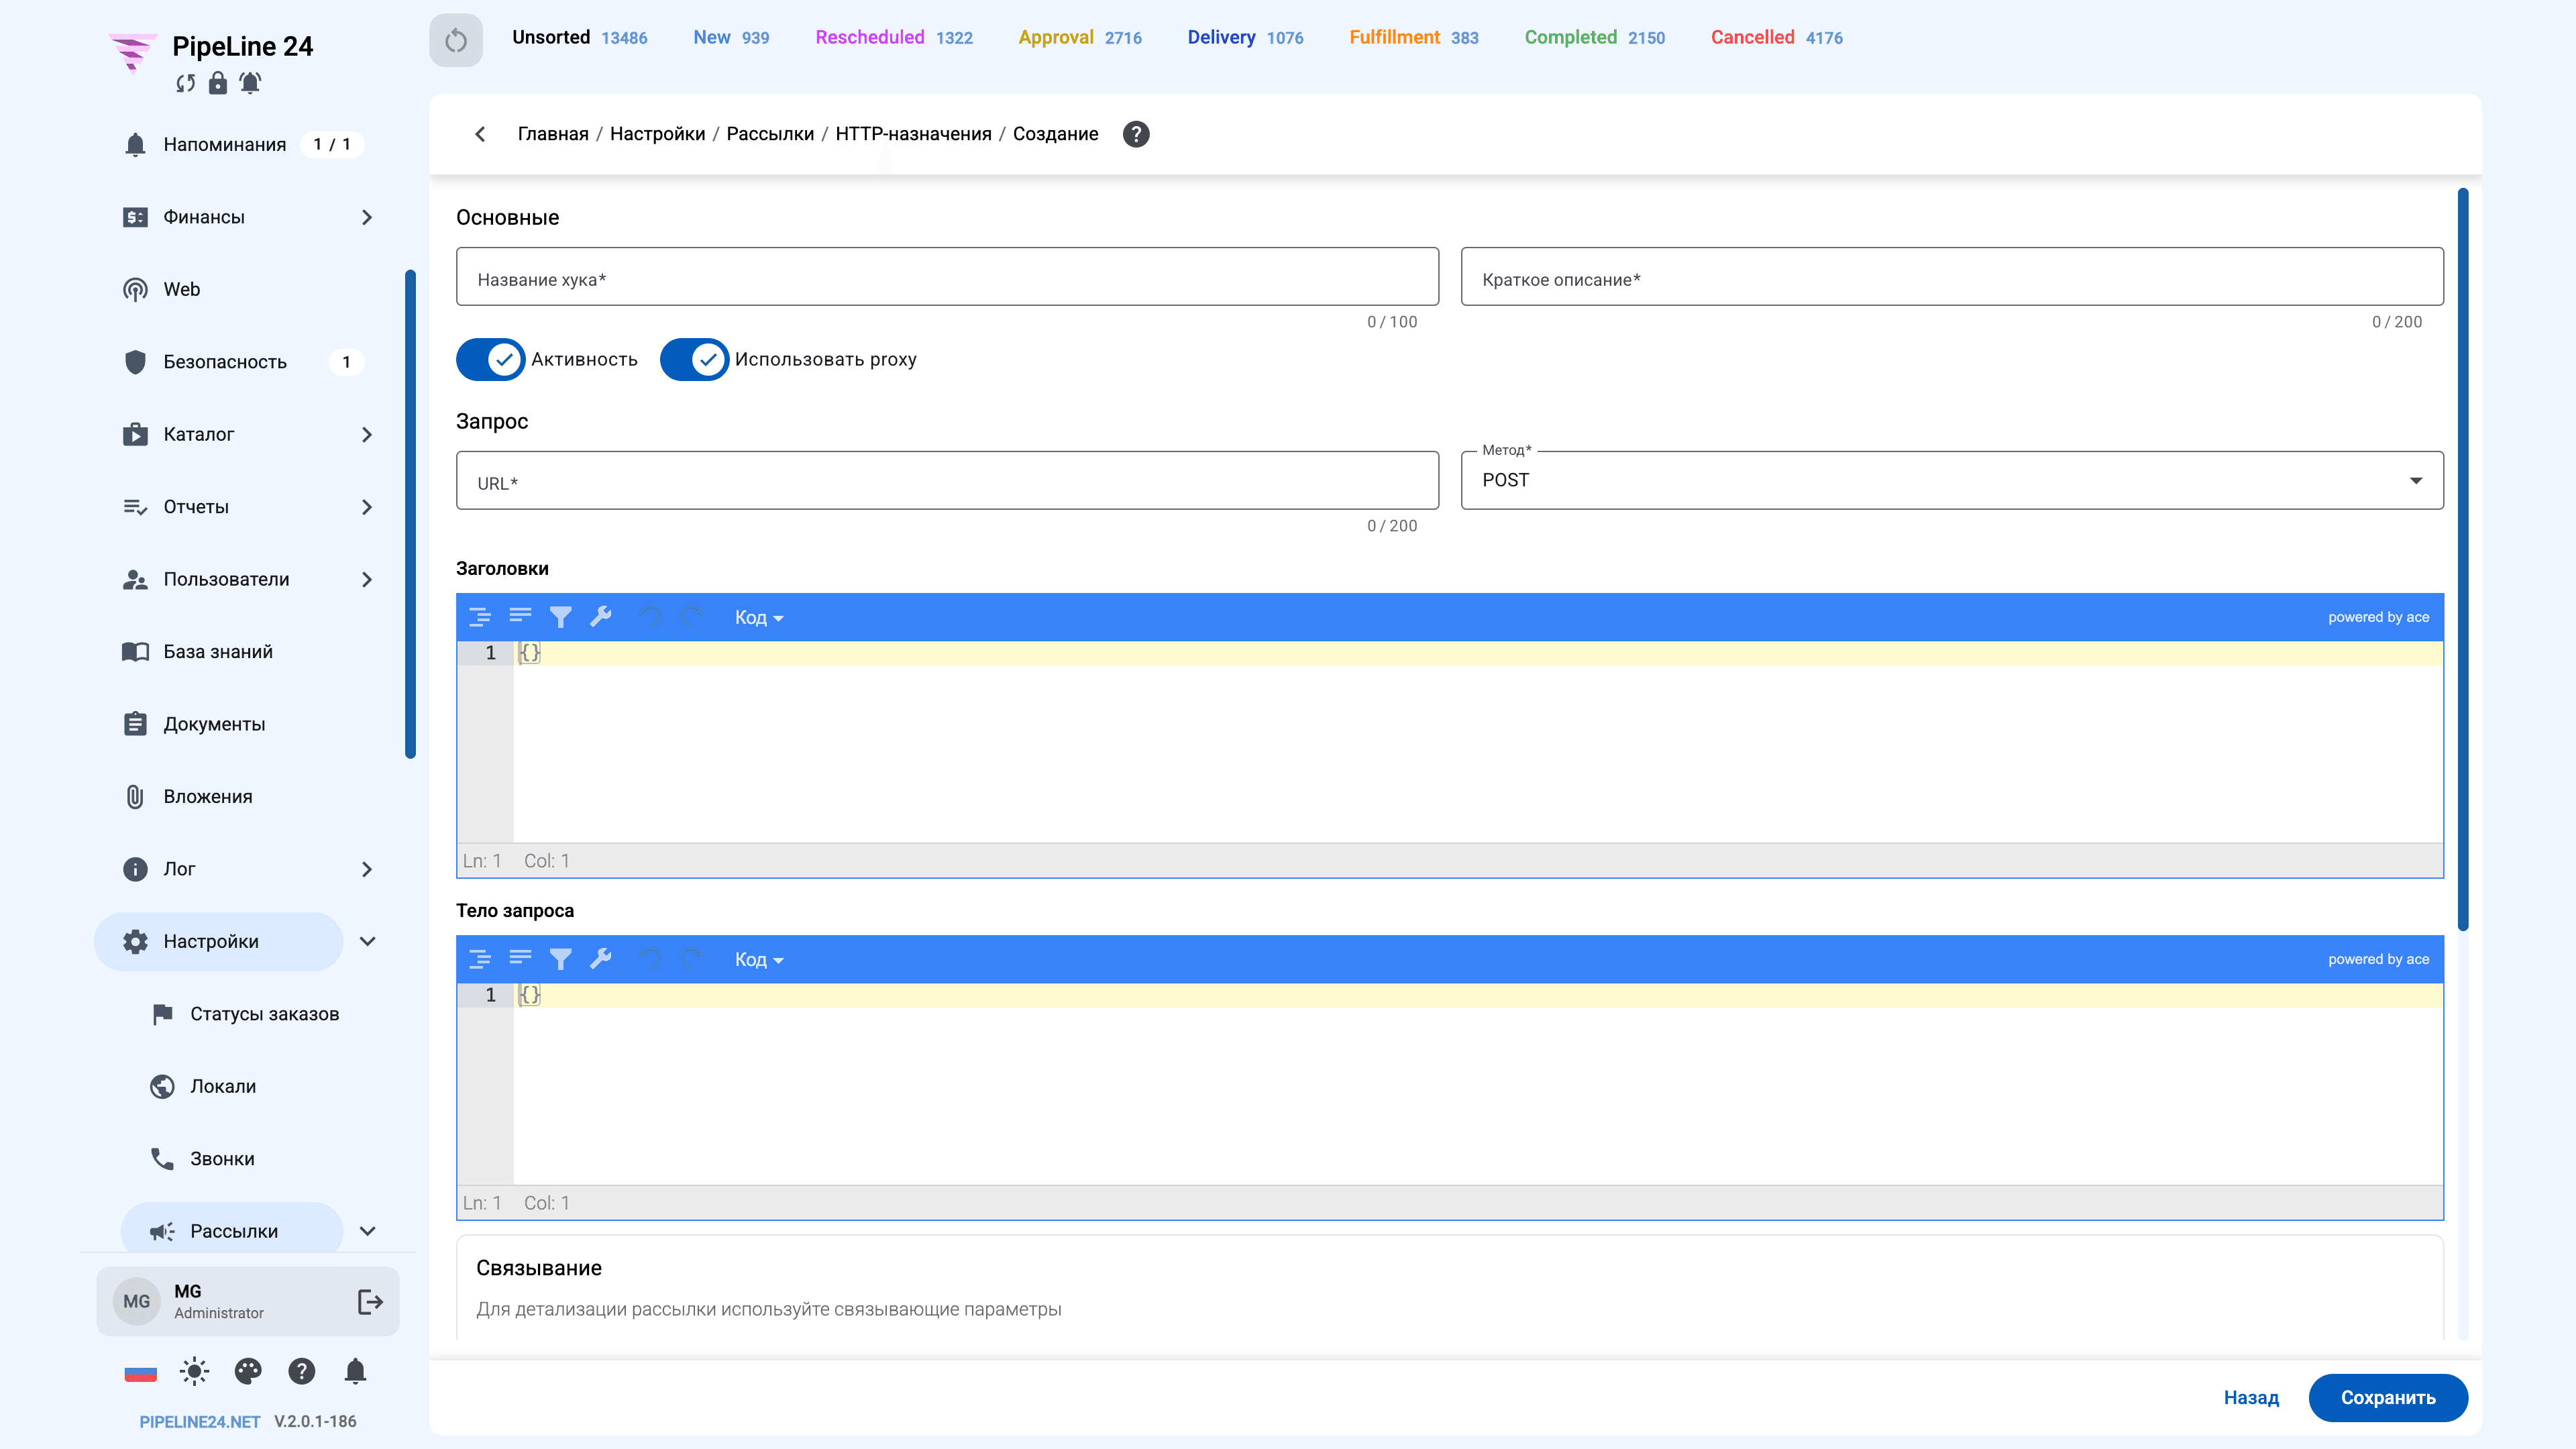The image size is (2576, 1449).
Task: Click the Назад button
Action: point(2251,1397)
